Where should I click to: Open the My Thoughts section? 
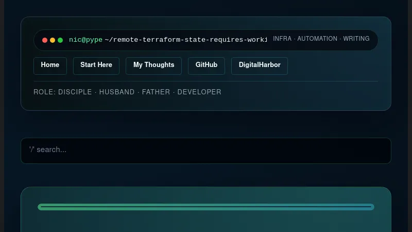tap(153, 65)
